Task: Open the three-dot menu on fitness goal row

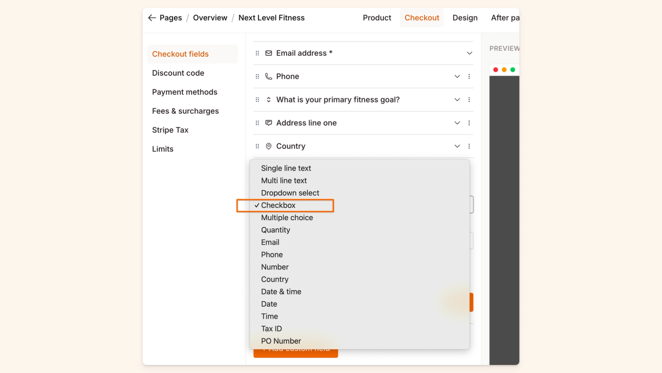Action: click(x=469, y=99)
